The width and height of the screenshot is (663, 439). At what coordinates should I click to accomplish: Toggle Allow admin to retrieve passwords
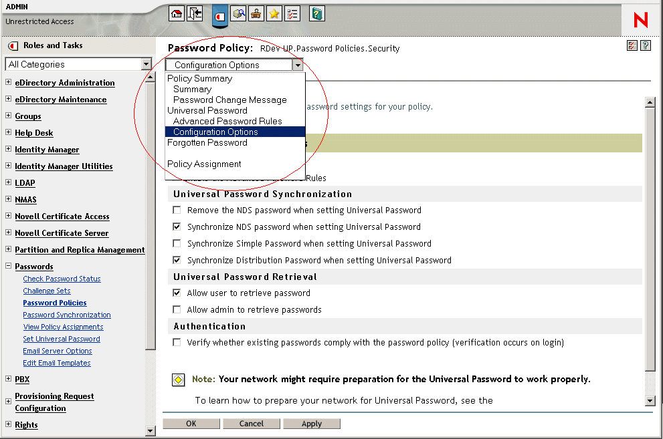177,309
